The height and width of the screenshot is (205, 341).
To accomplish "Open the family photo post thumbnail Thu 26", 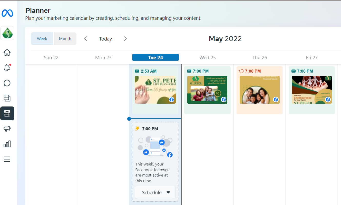I will tap(260, 90).
